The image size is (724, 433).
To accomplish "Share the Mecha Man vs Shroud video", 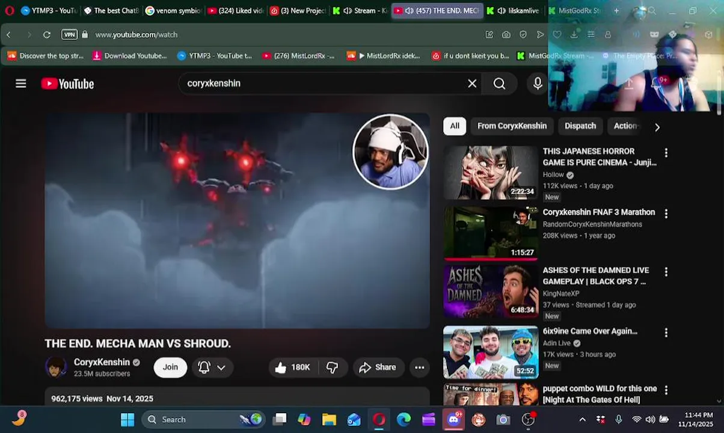I will coord(377,367).
